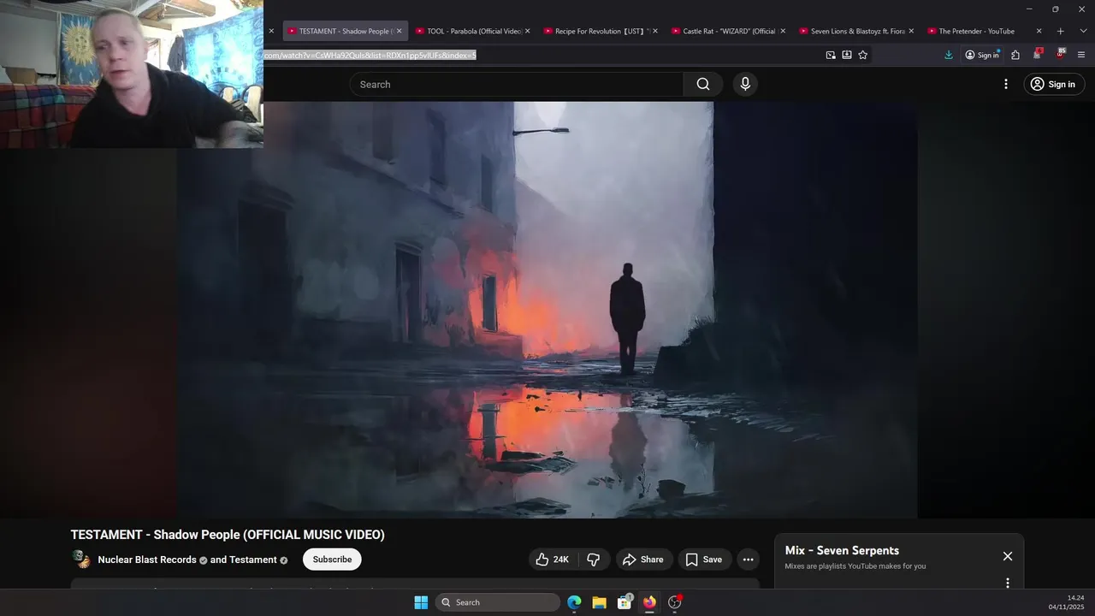Open a new browser tab with plus
Viewport: 1095px width, 616px height.
tap(1060, 31)
